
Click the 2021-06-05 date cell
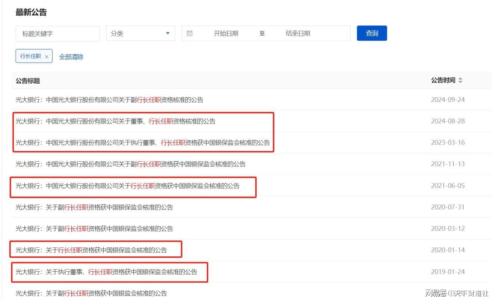coord(448,186)
